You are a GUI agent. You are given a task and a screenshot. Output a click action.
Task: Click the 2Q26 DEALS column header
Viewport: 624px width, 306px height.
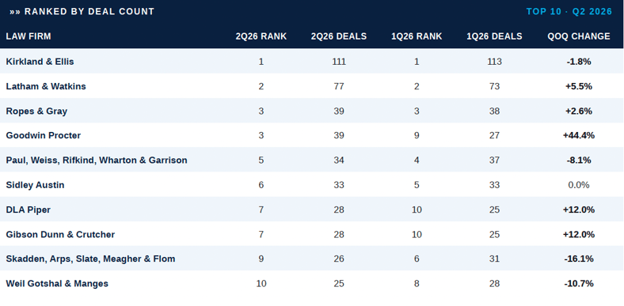339,36
